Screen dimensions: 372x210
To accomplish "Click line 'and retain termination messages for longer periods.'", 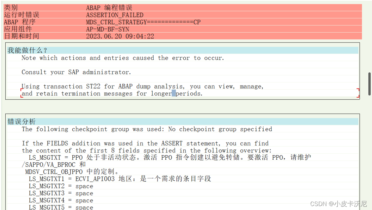I will (112, 93).
